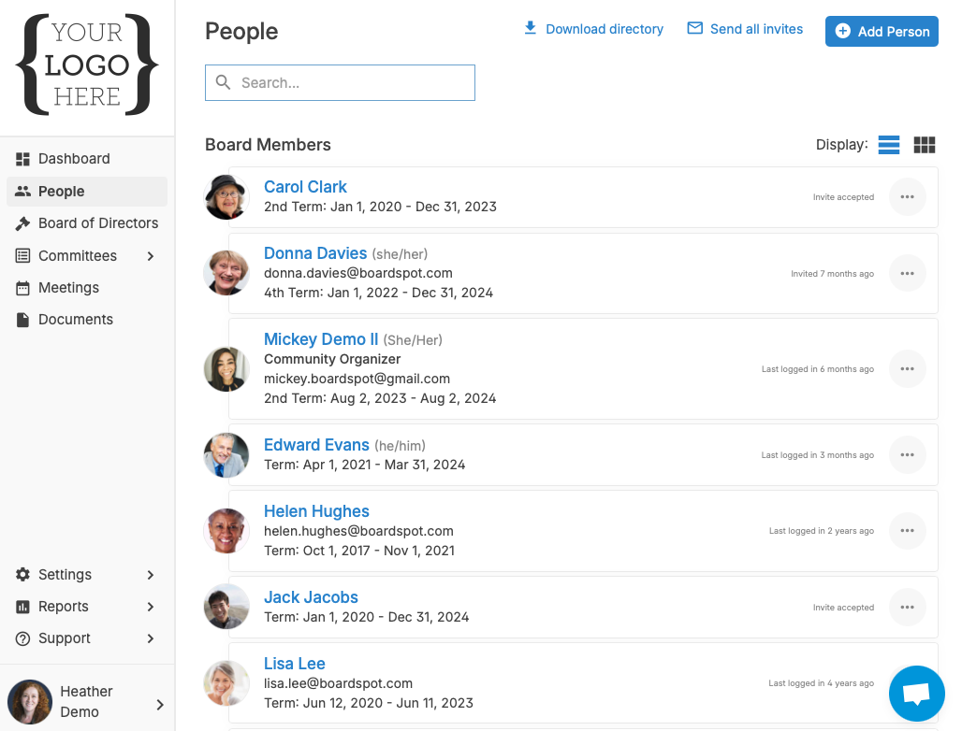The image size is (962, 731).
Task: Click the Meetings calendar icon
Action: (23, 287)
